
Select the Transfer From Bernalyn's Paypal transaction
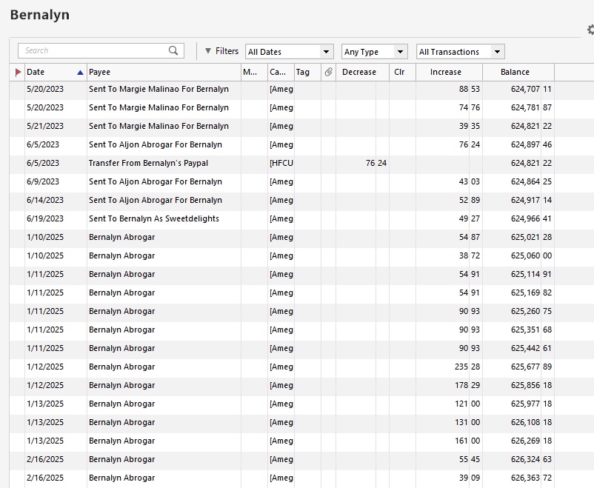(148, 163)
